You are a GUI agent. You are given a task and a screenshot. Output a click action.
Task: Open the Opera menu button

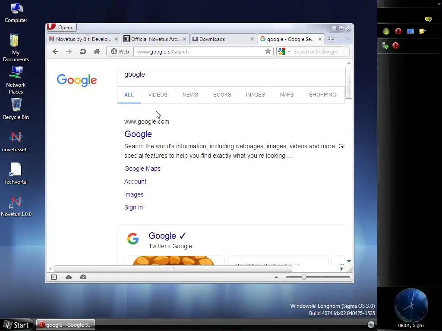point(61,27)
